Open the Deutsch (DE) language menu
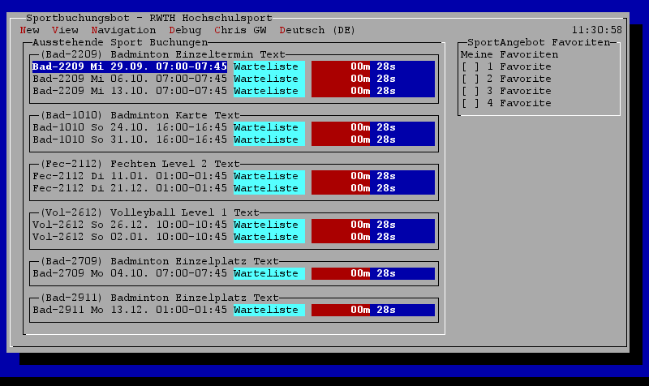This screenshot has width=649, height=386. tap(317, 30)
